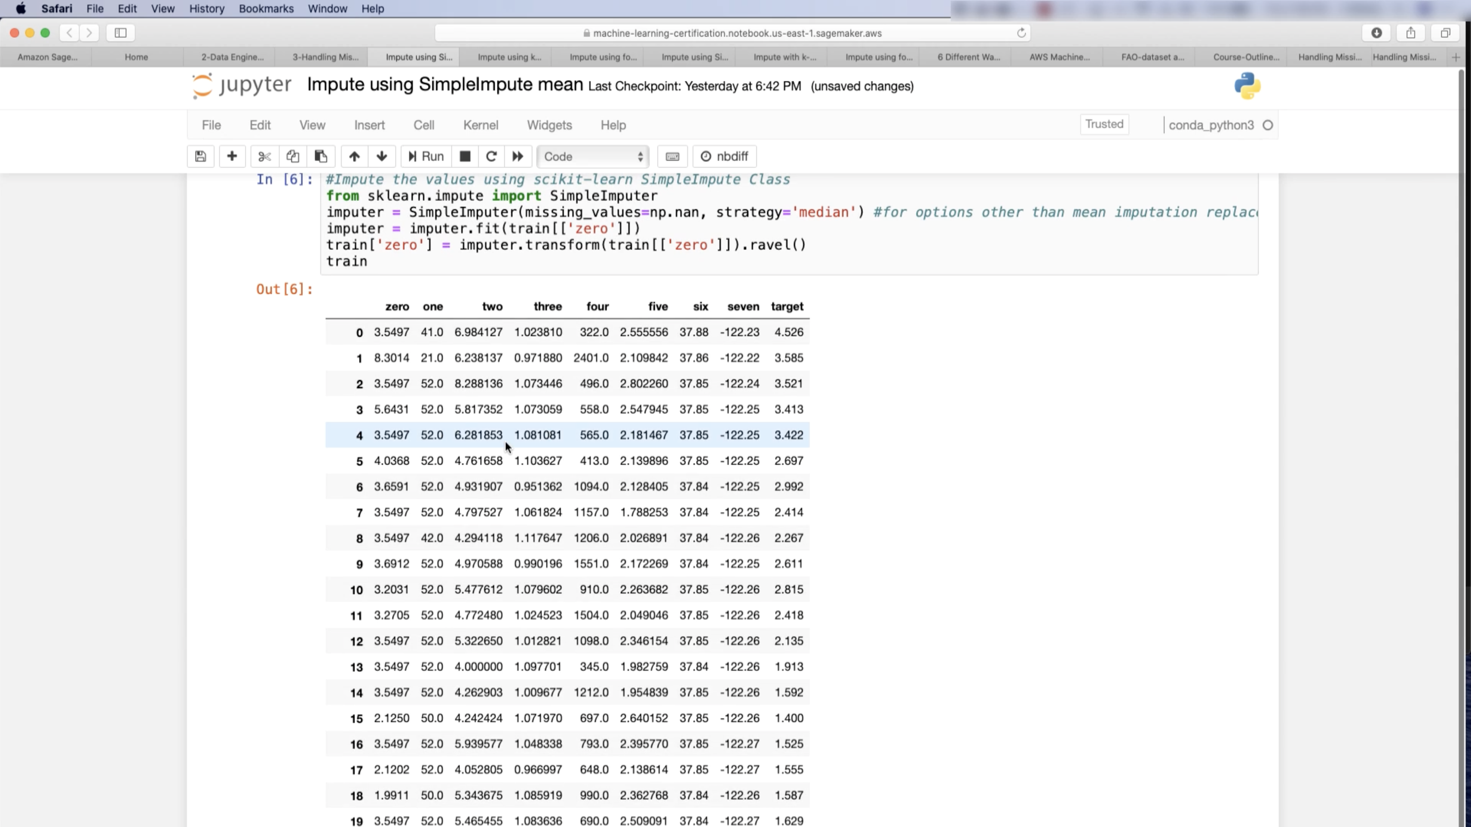Restart the kernel with the circular arrow
Screen dimensions: 1471x827
click(x=491, y=156)
